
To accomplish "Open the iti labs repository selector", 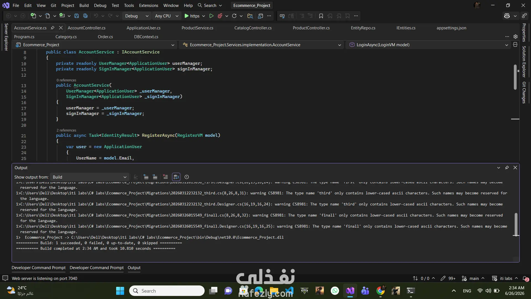I will point(505,278).
